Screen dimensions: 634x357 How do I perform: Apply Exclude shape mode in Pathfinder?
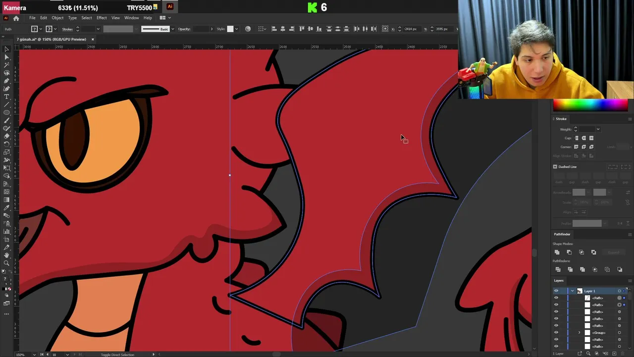coord(593,252)
